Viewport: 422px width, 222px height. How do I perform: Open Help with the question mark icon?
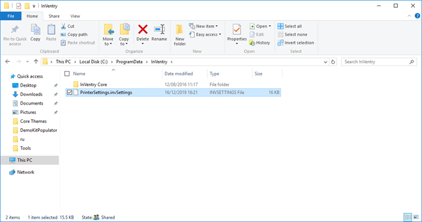coord(417,16)
